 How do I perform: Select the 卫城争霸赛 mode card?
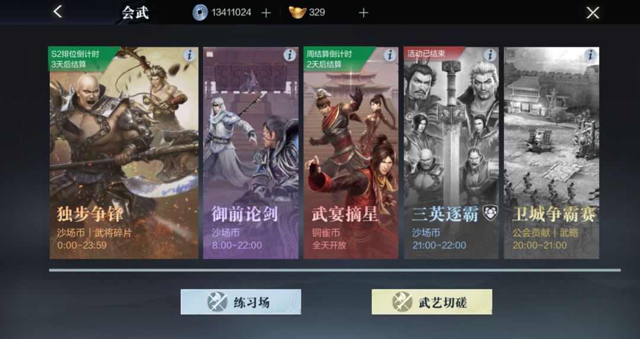[x=552, y=153]
